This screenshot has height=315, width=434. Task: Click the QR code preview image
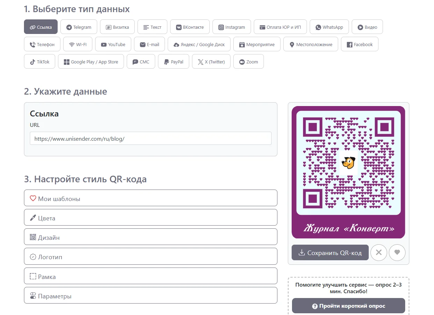pyautogui.click(x=349, y=172)
